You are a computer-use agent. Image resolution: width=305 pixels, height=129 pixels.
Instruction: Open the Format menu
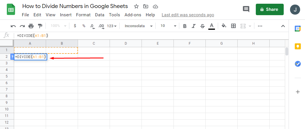(x=83, y=15)
